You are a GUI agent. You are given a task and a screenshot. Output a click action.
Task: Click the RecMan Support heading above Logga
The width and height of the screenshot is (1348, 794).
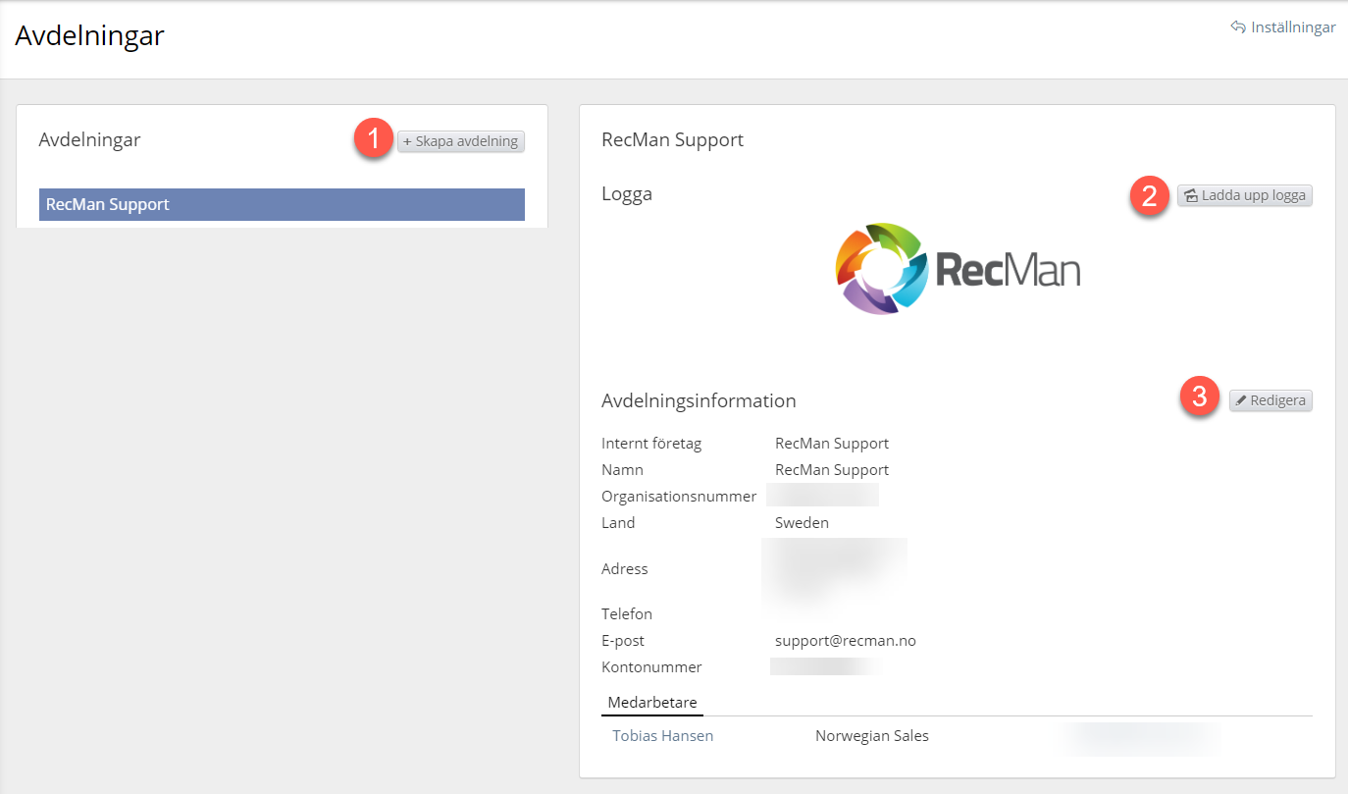[672, 139]
